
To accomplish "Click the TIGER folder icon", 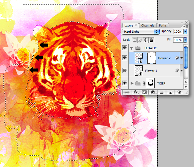I will [138, 83].
